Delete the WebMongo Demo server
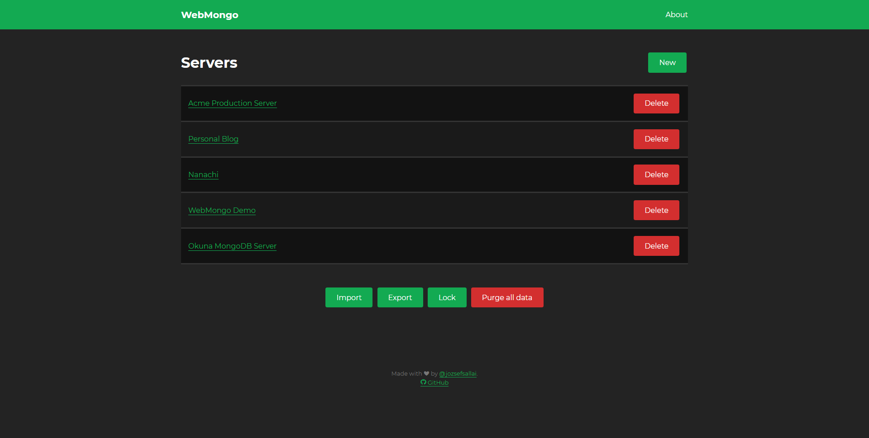Screen dimensions: 869x438 click(x=656, y=210)
